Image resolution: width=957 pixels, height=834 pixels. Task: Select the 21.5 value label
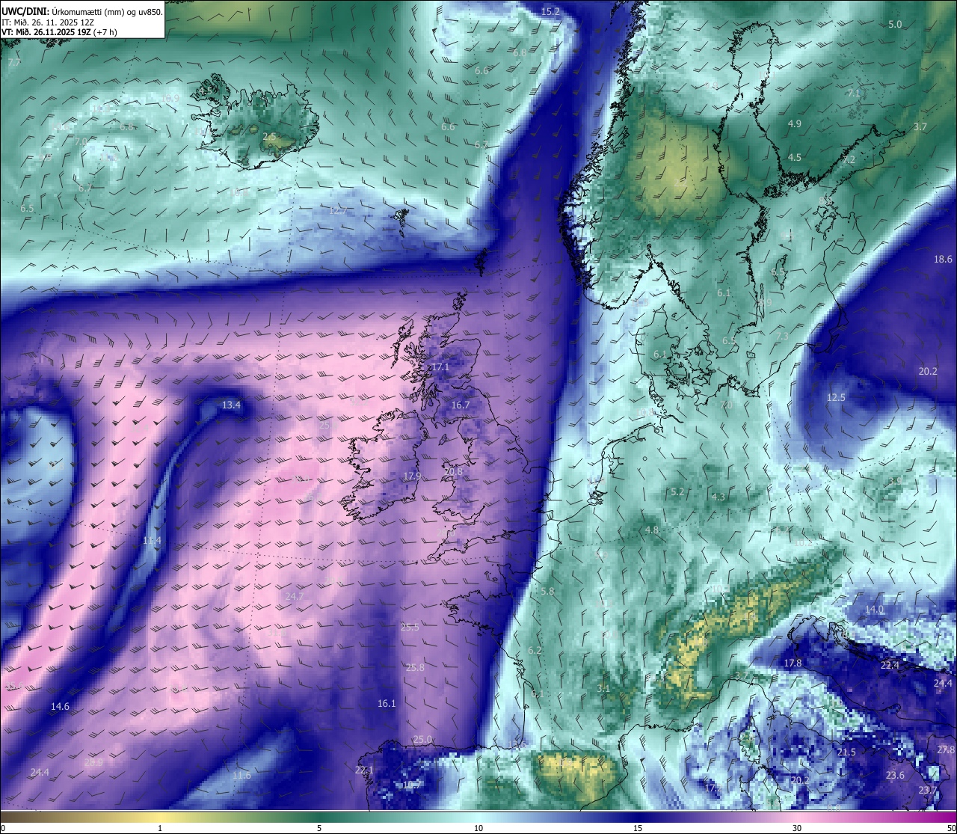[846, 752]
